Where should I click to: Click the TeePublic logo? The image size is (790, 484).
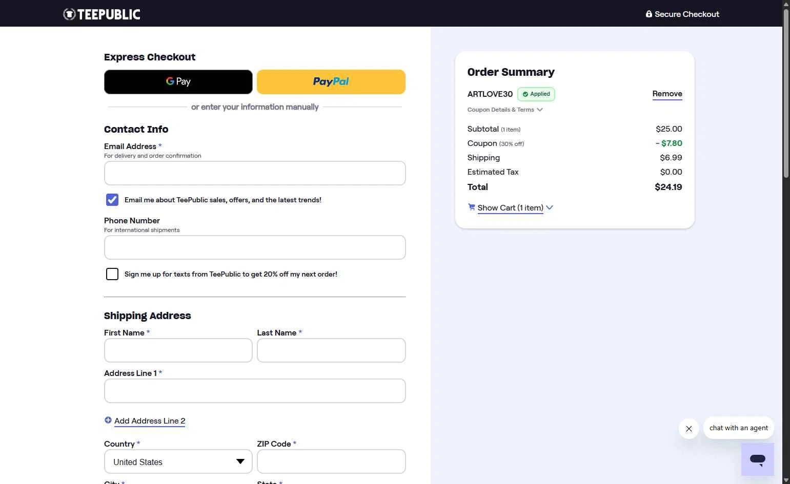(102, 14)
